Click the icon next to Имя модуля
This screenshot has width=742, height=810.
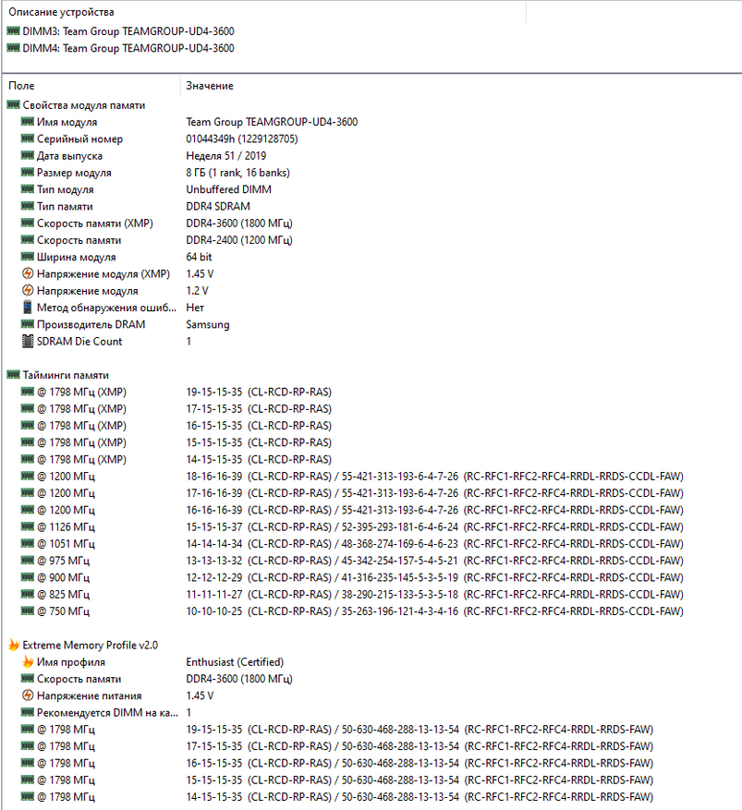click(28, 122)
